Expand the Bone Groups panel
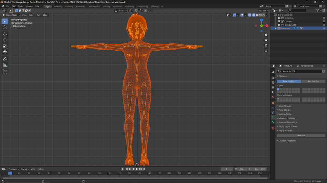This screenshot has width=327, height=183. (285, 106)
